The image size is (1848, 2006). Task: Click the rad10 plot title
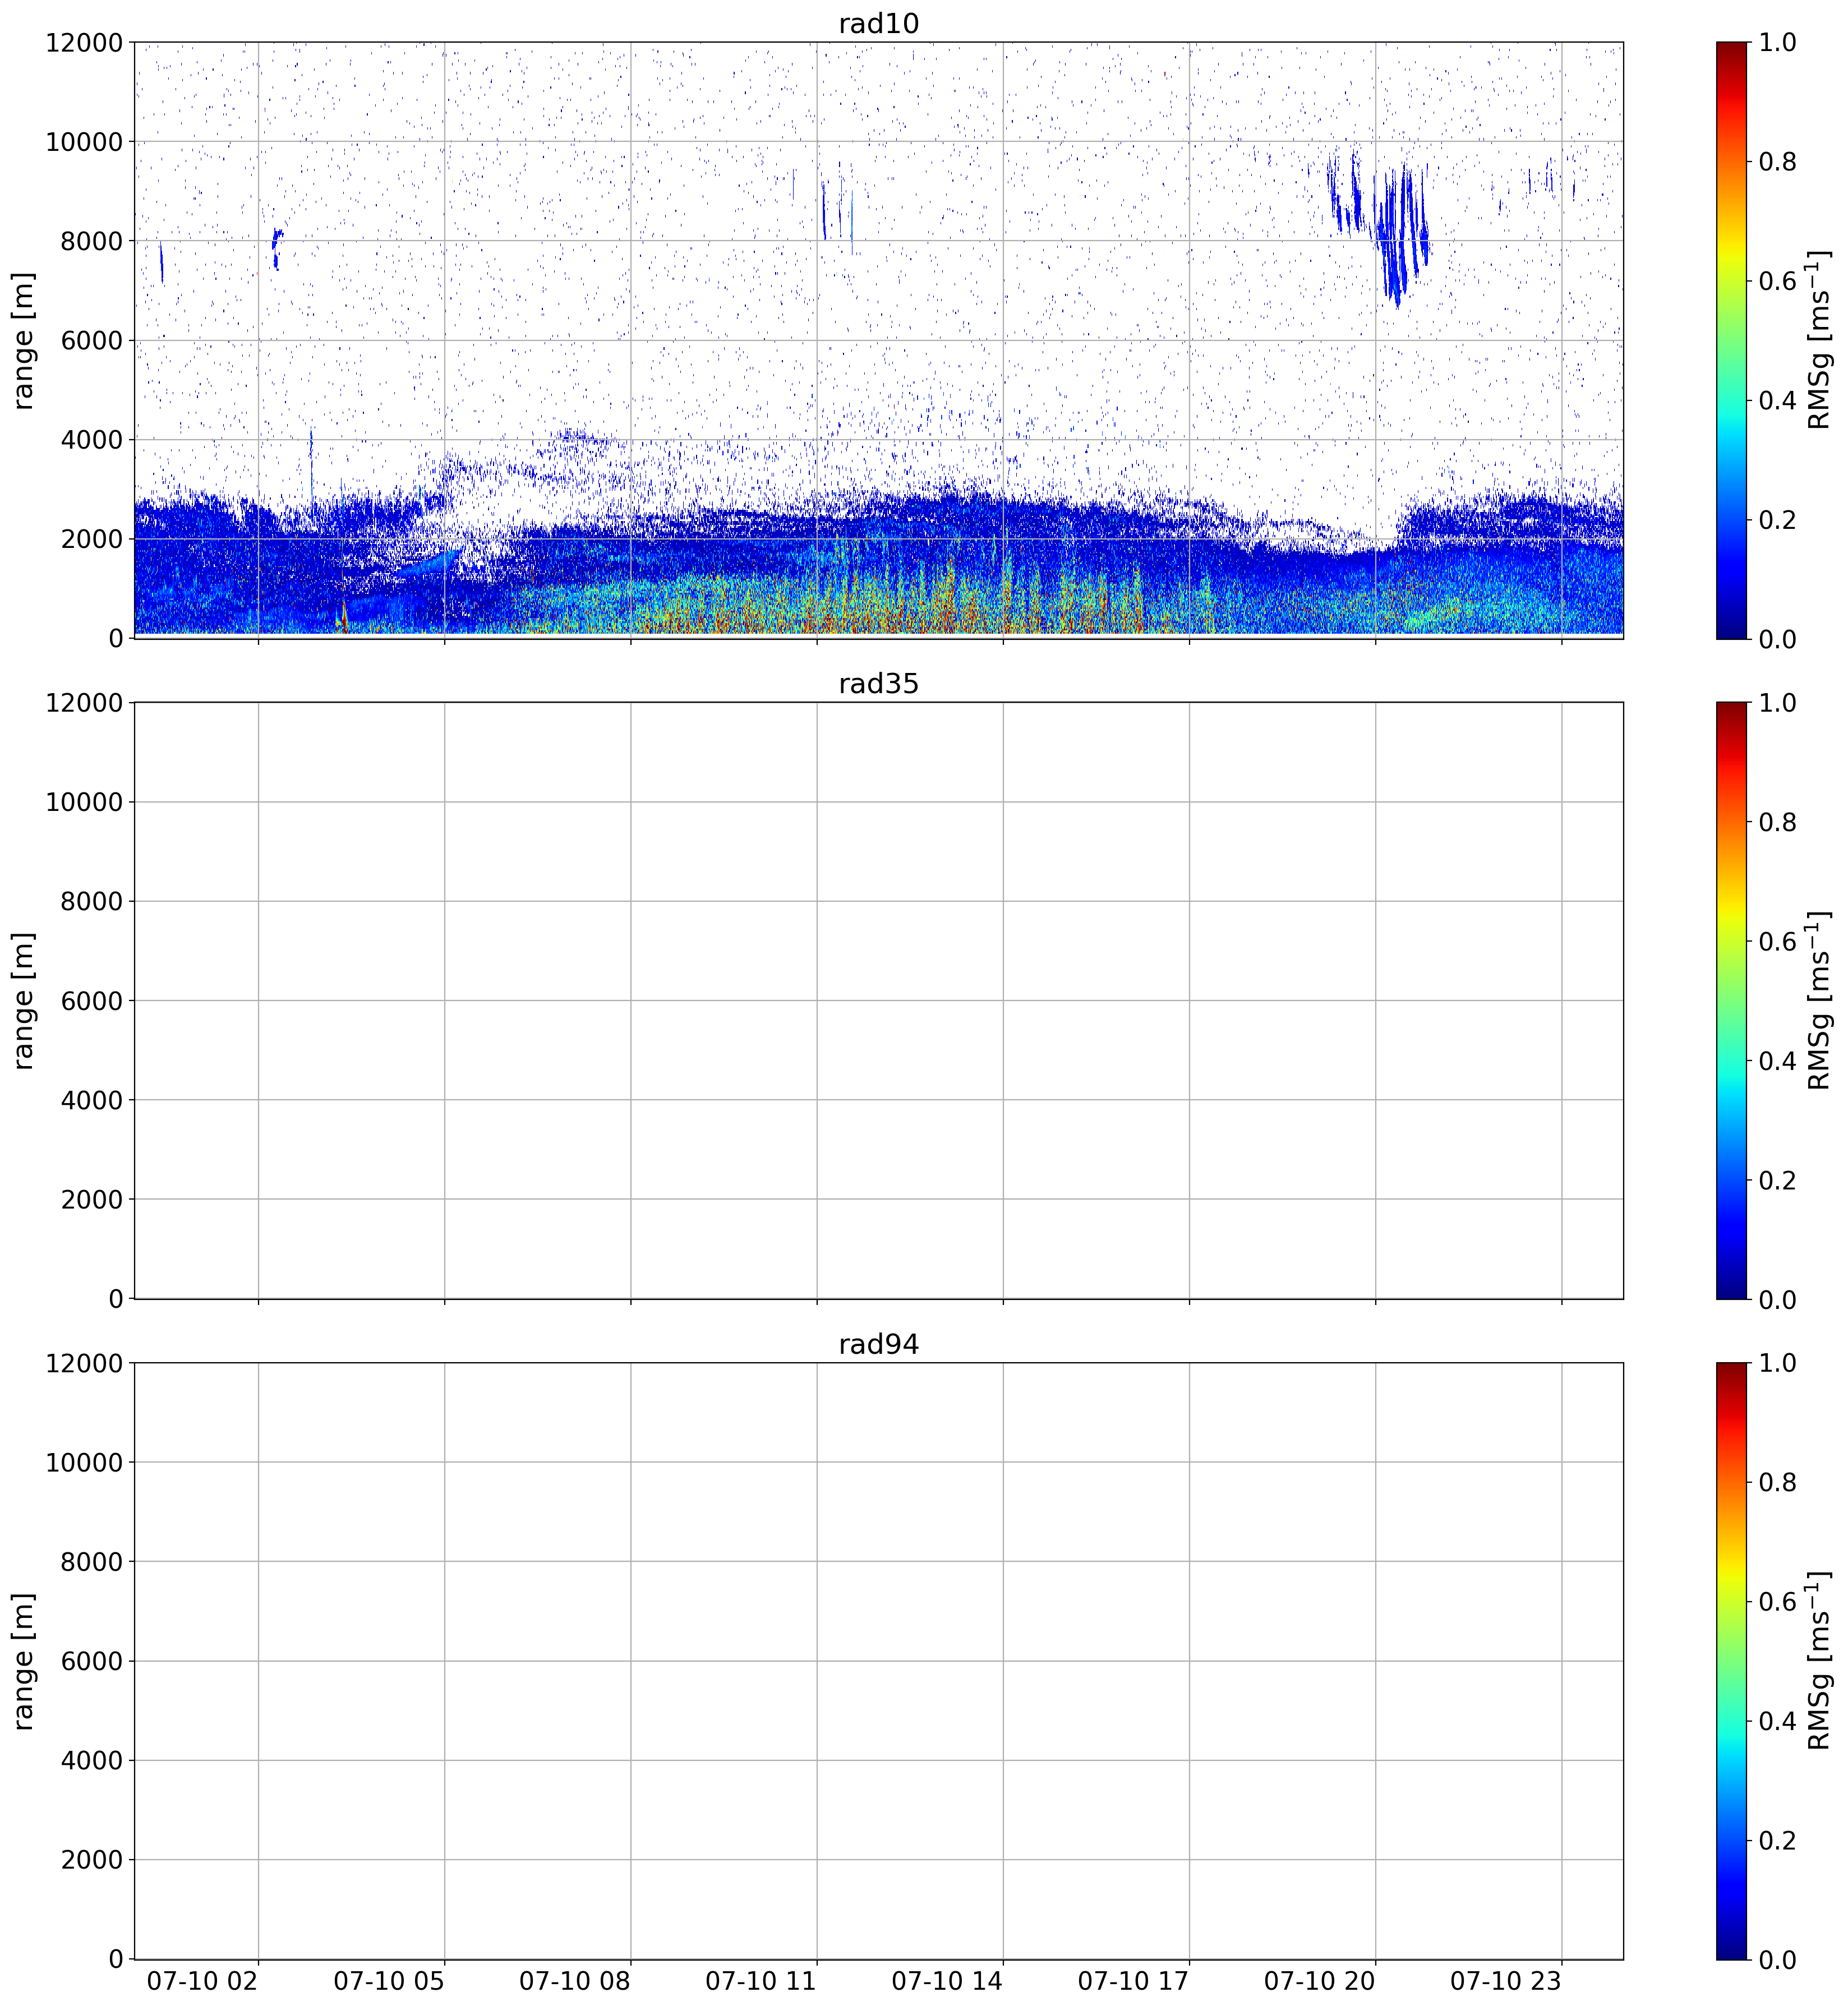(878, 24)
